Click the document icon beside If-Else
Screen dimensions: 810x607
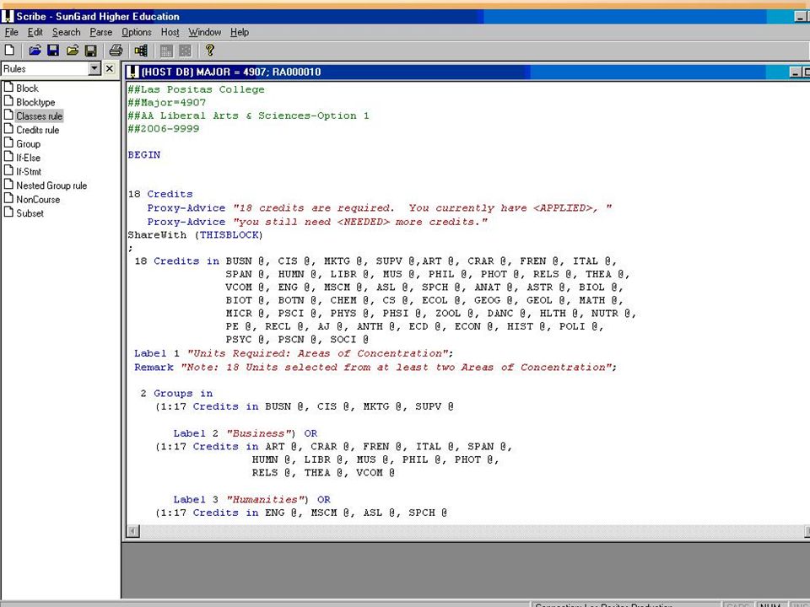coord(8,157)
